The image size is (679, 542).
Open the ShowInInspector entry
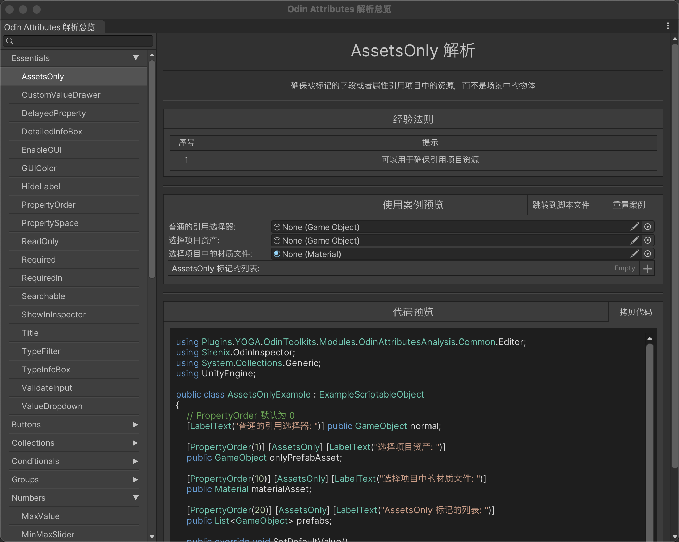(x=74, y=314)
